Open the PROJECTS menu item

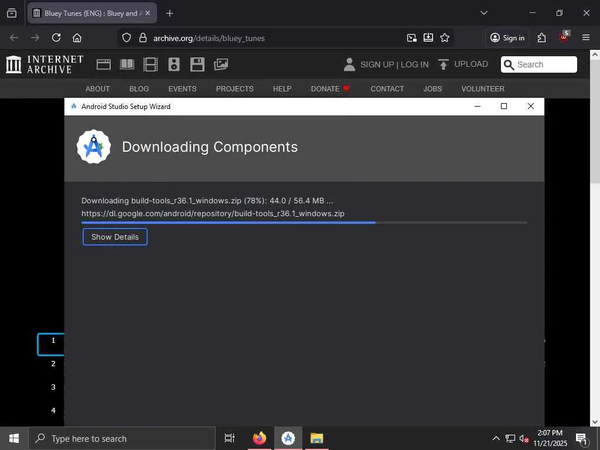[x=234, y=89]
